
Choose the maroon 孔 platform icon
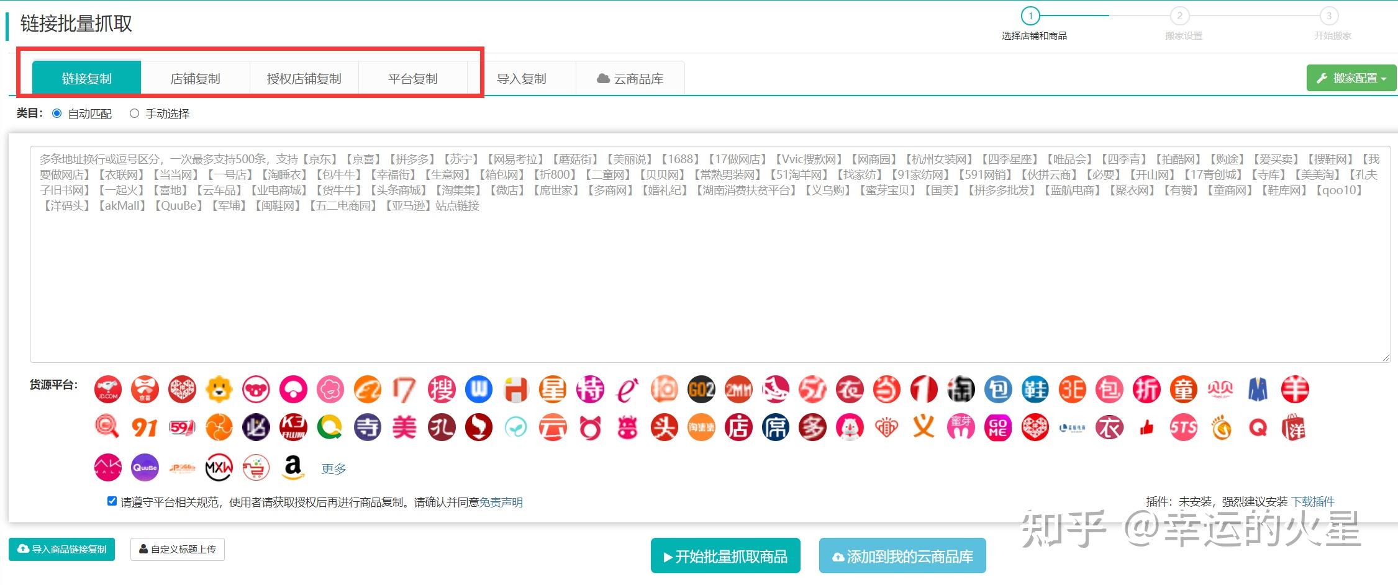442,427
